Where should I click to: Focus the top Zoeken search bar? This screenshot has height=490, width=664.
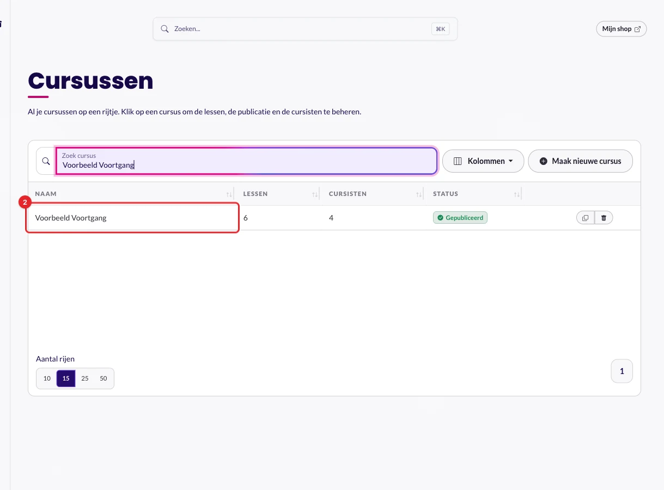[305, 29]
